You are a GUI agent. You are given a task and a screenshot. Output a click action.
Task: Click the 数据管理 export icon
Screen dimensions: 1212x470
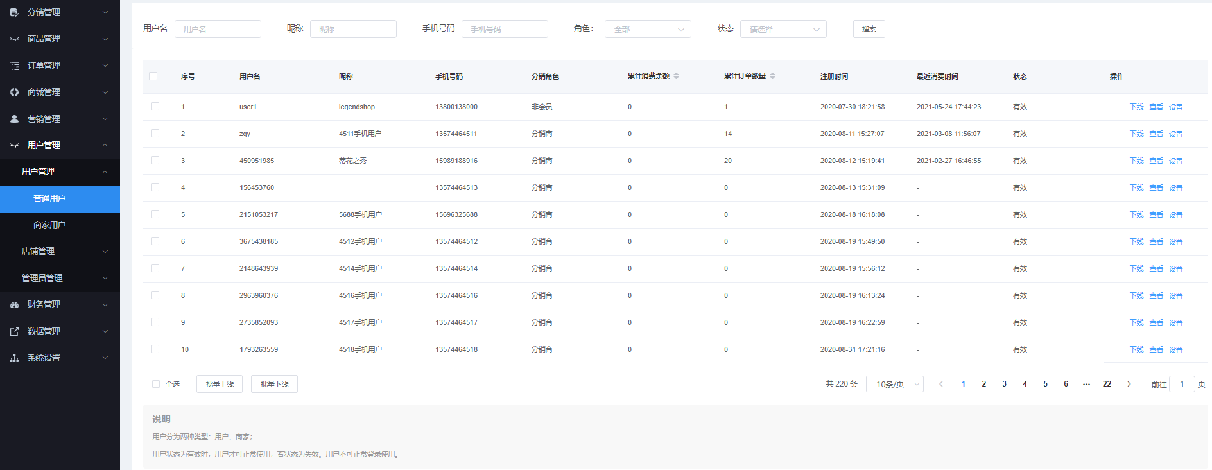pyautogui.click(x=14, y=331)
